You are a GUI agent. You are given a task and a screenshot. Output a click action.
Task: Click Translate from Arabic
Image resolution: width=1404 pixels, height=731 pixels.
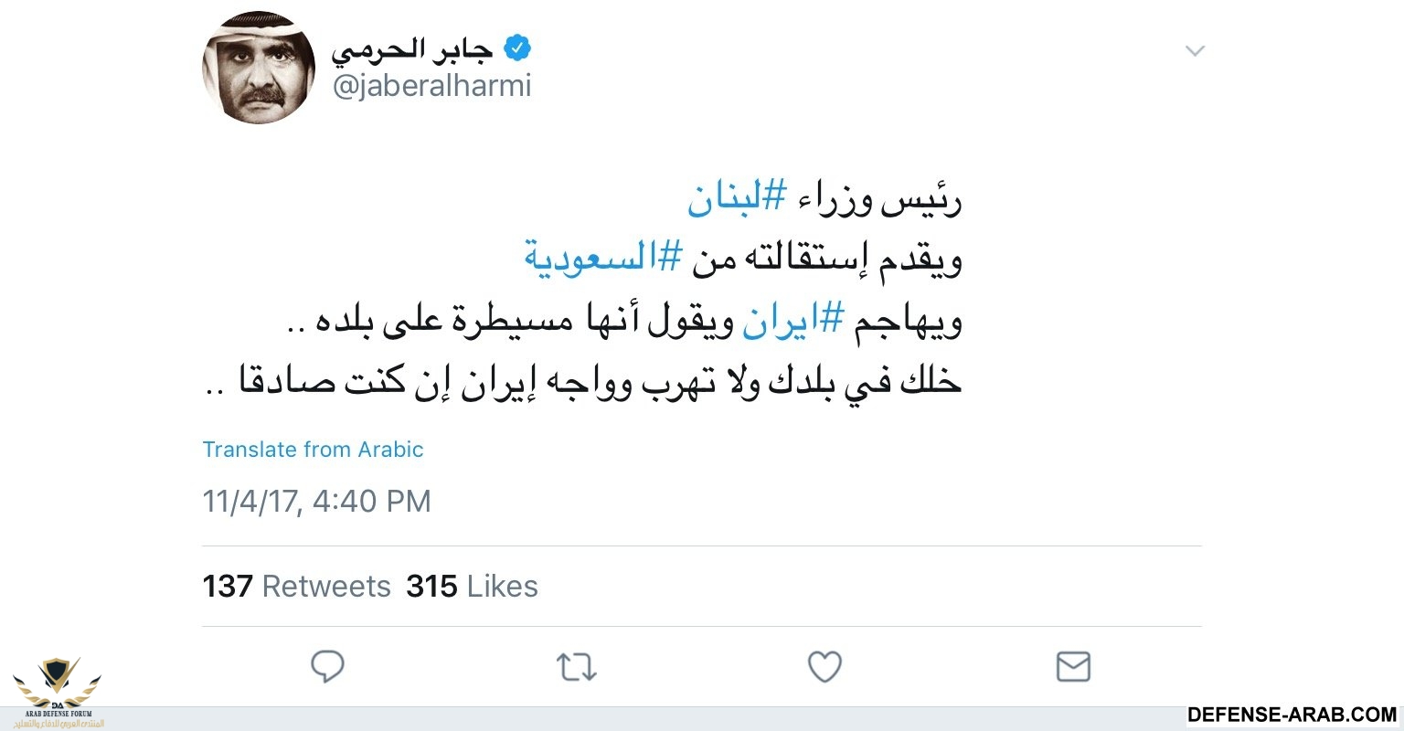313,450
